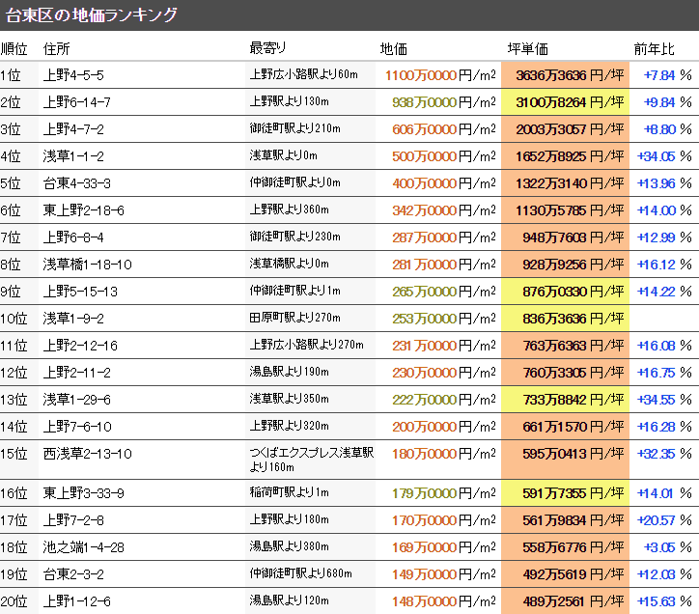
Task: Click the 20位 rank cell
Action: pos(15,601)
